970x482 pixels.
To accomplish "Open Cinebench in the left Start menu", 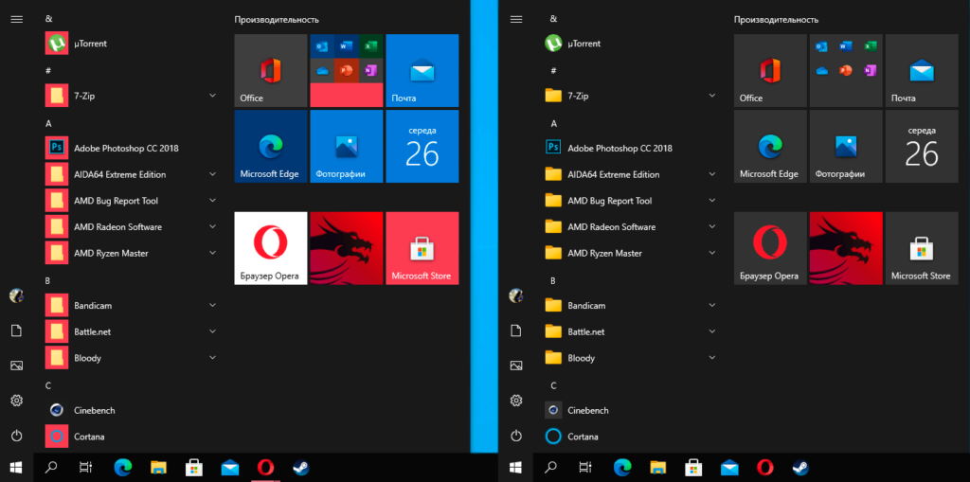I will [131, 410].
